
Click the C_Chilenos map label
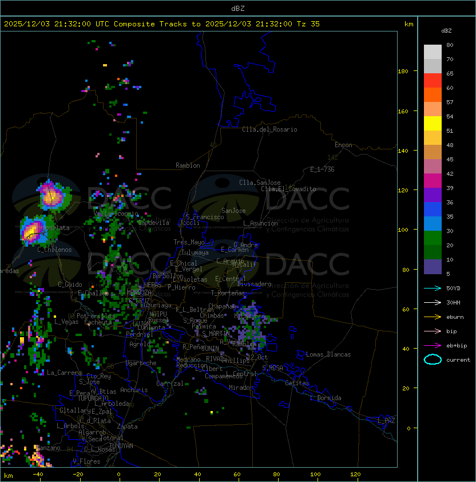pos(54,250)
